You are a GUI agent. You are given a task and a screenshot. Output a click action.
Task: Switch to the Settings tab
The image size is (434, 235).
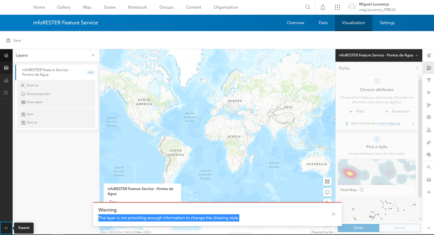[x=387, y=23]
